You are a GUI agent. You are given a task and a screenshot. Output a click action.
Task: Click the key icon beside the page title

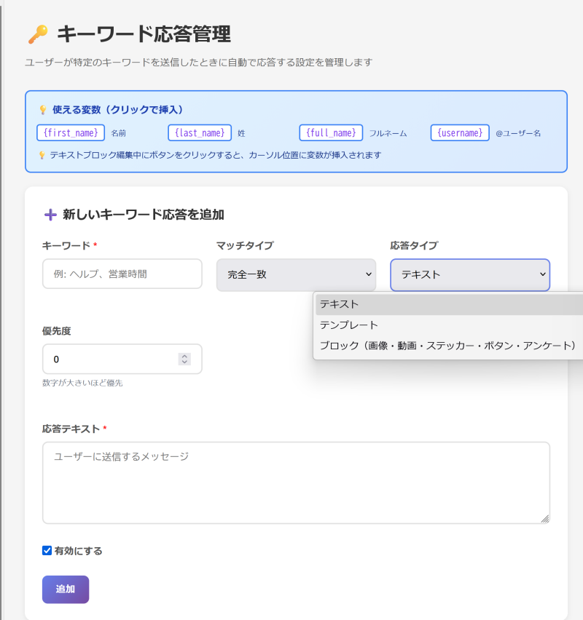37,34
